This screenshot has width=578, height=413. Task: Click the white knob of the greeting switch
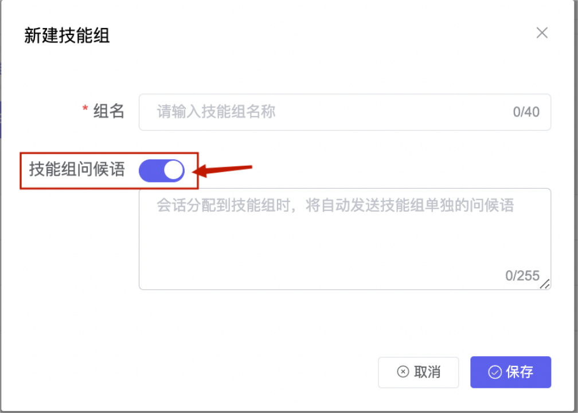(x=173, y=171)
